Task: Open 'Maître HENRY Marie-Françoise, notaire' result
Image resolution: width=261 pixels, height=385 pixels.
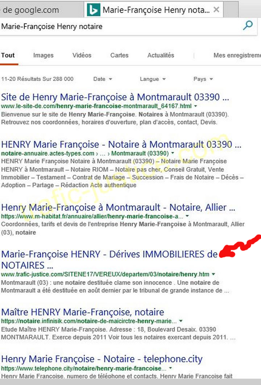Action: click(83, 312)
